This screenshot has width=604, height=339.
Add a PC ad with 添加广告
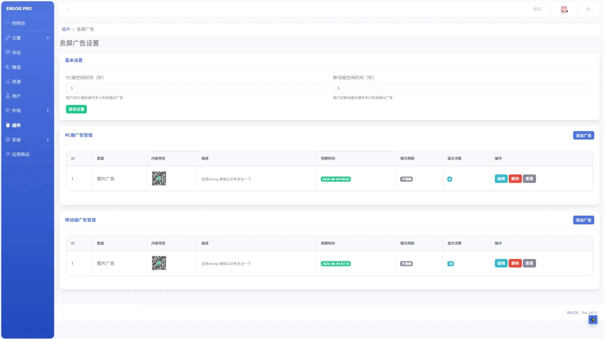click(583, 136)
